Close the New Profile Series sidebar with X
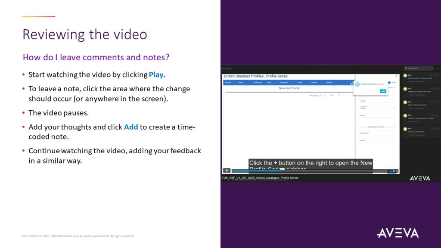 tap(396, 76)
